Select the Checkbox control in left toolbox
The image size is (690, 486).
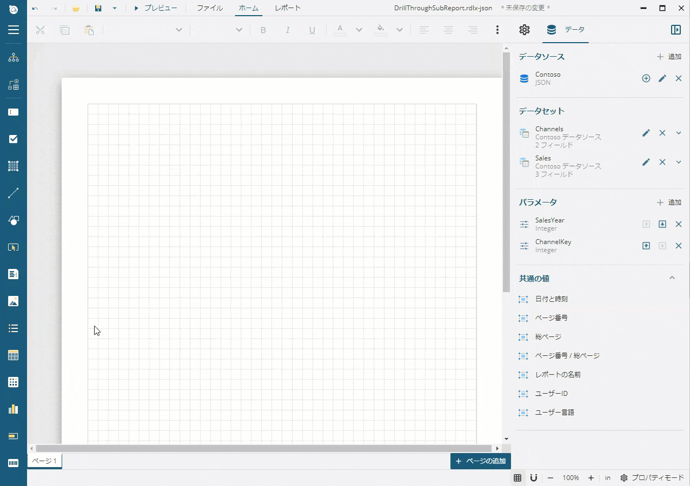14,139
